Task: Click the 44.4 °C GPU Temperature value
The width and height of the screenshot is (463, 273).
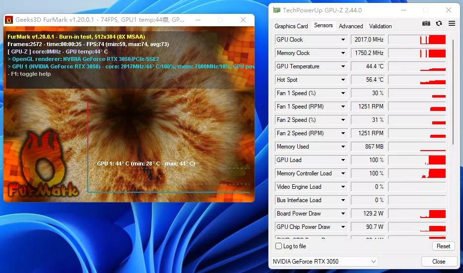Action: 368,66
